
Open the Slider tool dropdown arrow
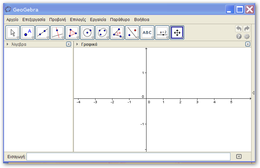click(x=167, y=38)
